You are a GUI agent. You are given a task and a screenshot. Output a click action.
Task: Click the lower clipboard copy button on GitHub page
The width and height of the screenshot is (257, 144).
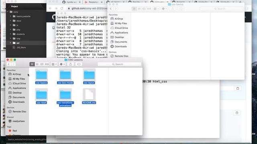pyautogui.click(x=237, y=113)
